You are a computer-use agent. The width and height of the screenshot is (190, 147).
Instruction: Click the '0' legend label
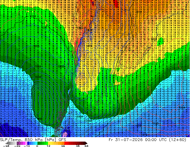[37, 146]
